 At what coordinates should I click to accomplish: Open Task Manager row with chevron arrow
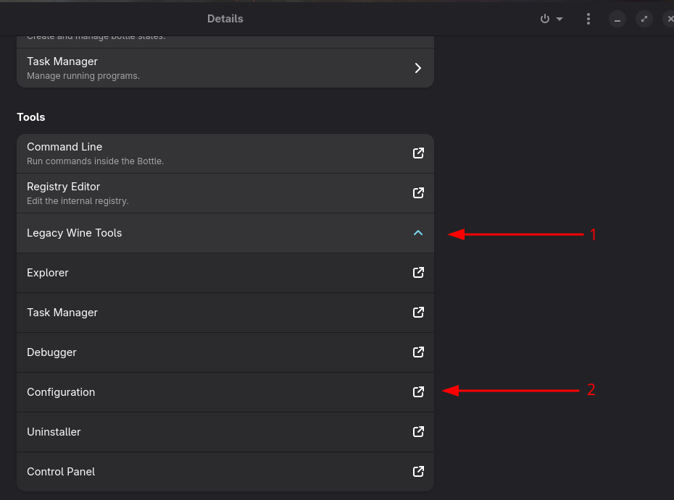[417, 68]
